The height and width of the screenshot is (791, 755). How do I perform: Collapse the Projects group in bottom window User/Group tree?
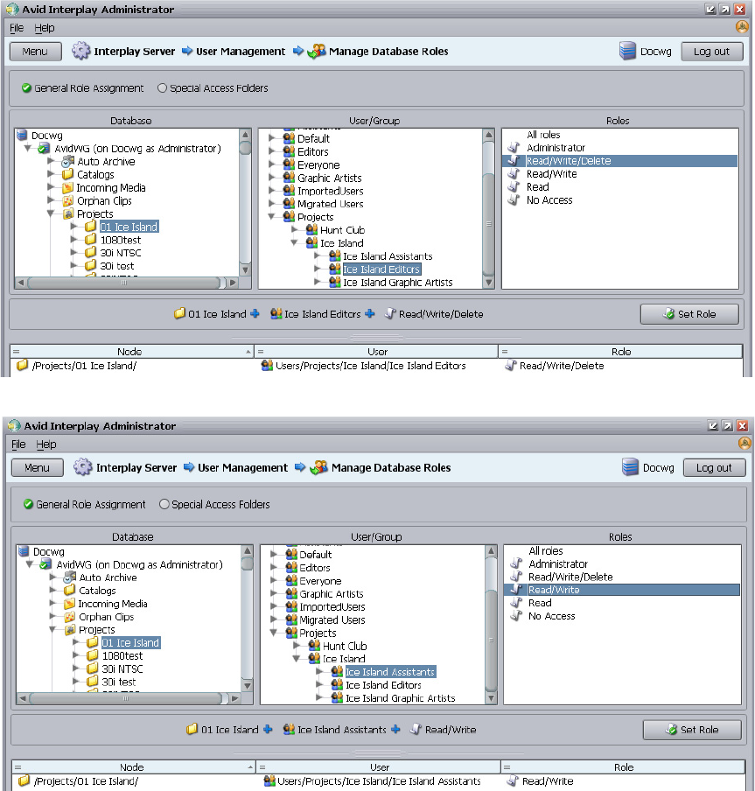274,633
